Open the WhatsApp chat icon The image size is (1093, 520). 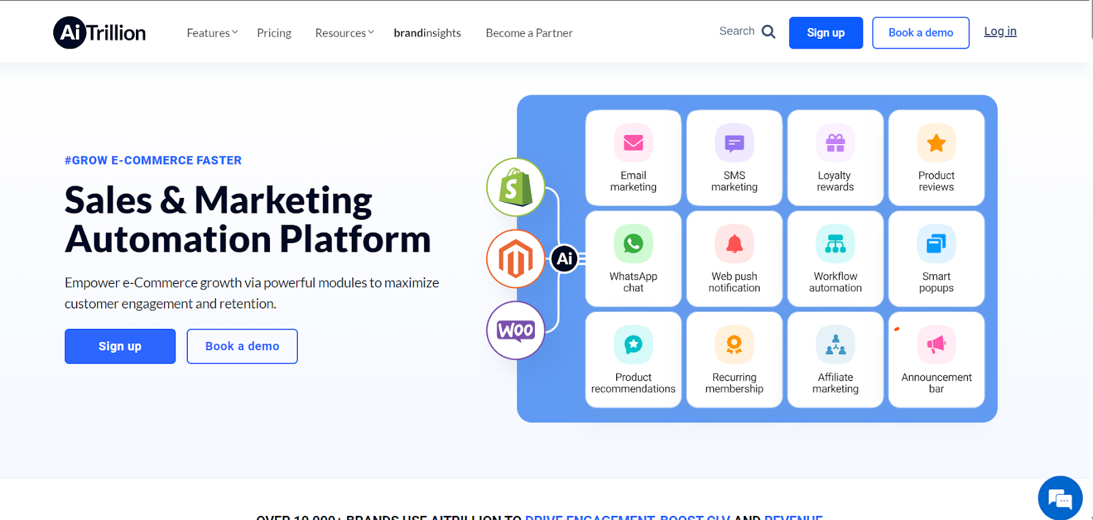point(633,244)
